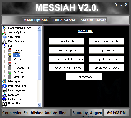Click the traffic light icon next to Keyboard

10,64
